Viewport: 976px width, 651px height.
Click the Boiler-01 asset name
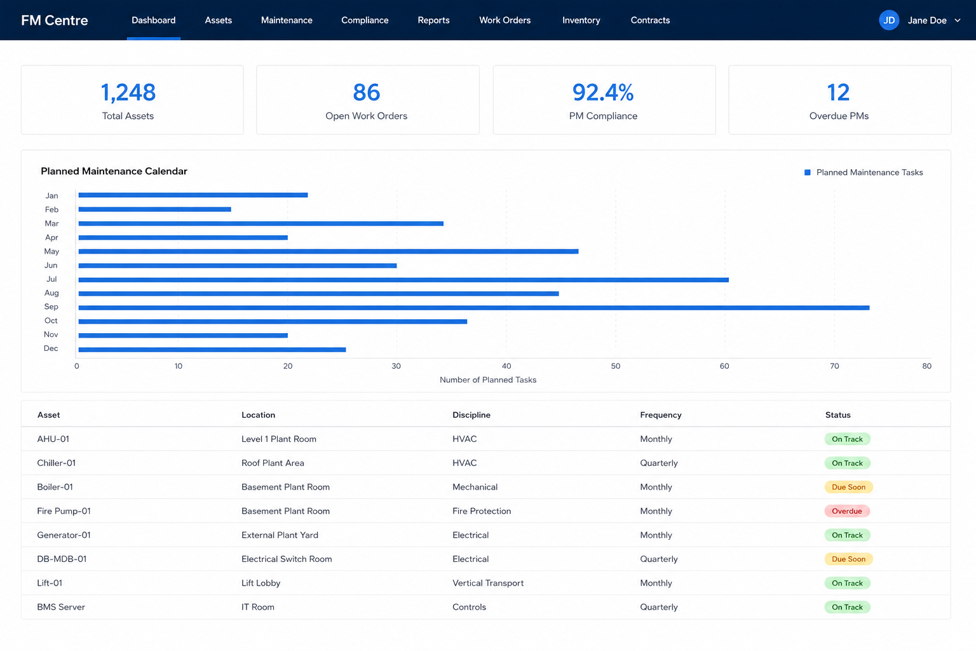pos(55,488)
